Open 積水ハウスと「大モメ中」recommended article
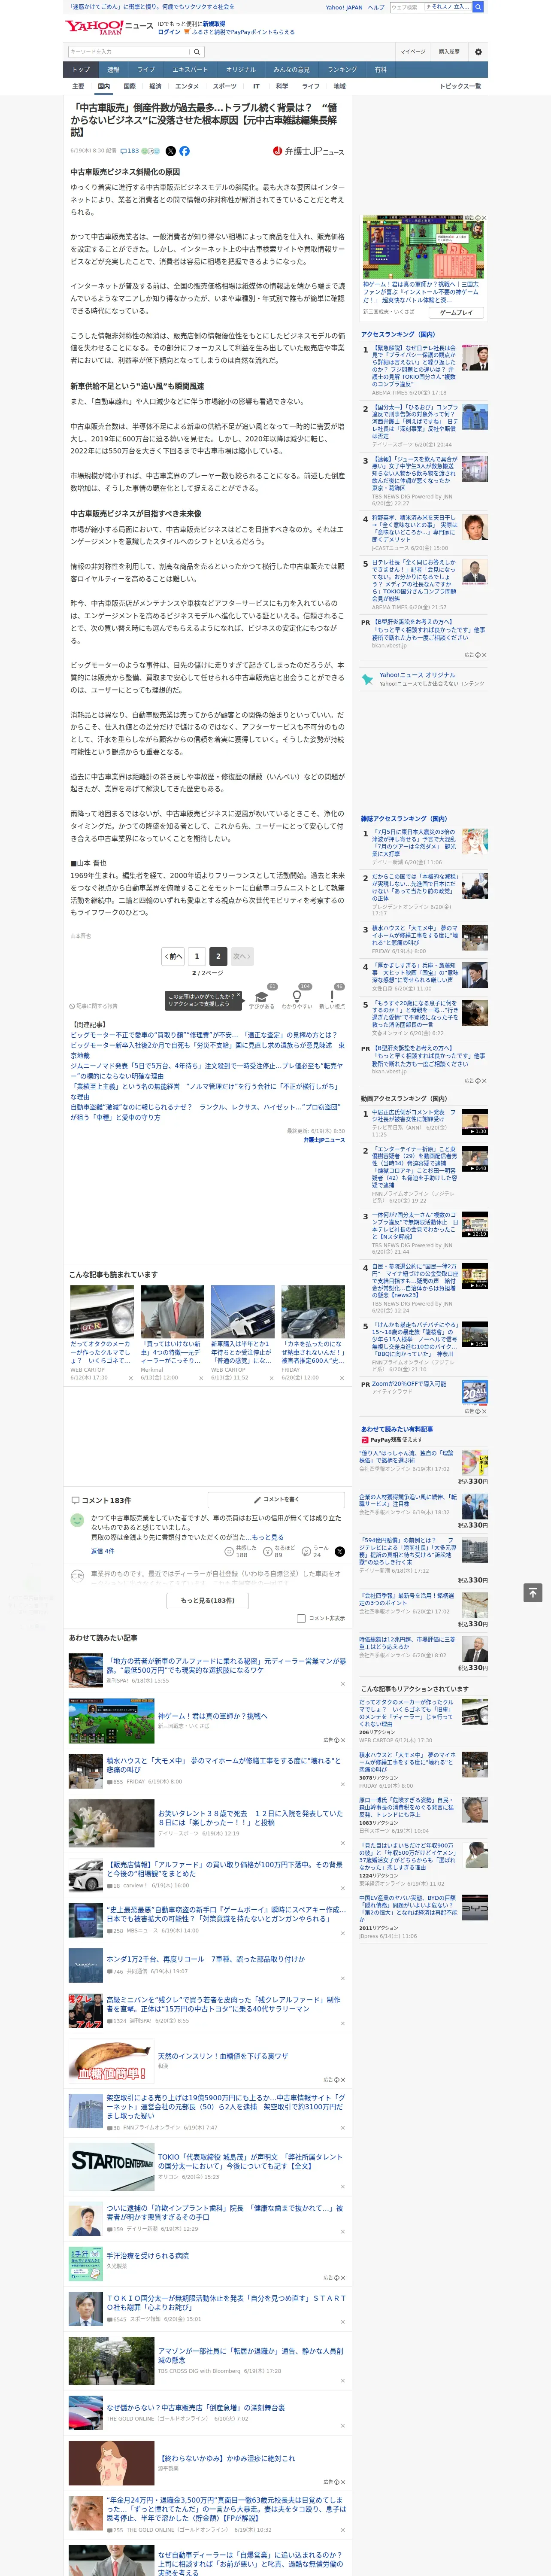Screen dimensions: 551x2576 pyautogui.click(x=224, y=1766)
